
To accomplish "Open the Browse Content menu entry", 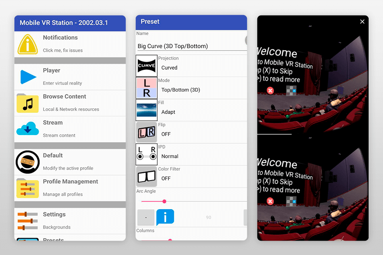I will (x=70, y=103).
